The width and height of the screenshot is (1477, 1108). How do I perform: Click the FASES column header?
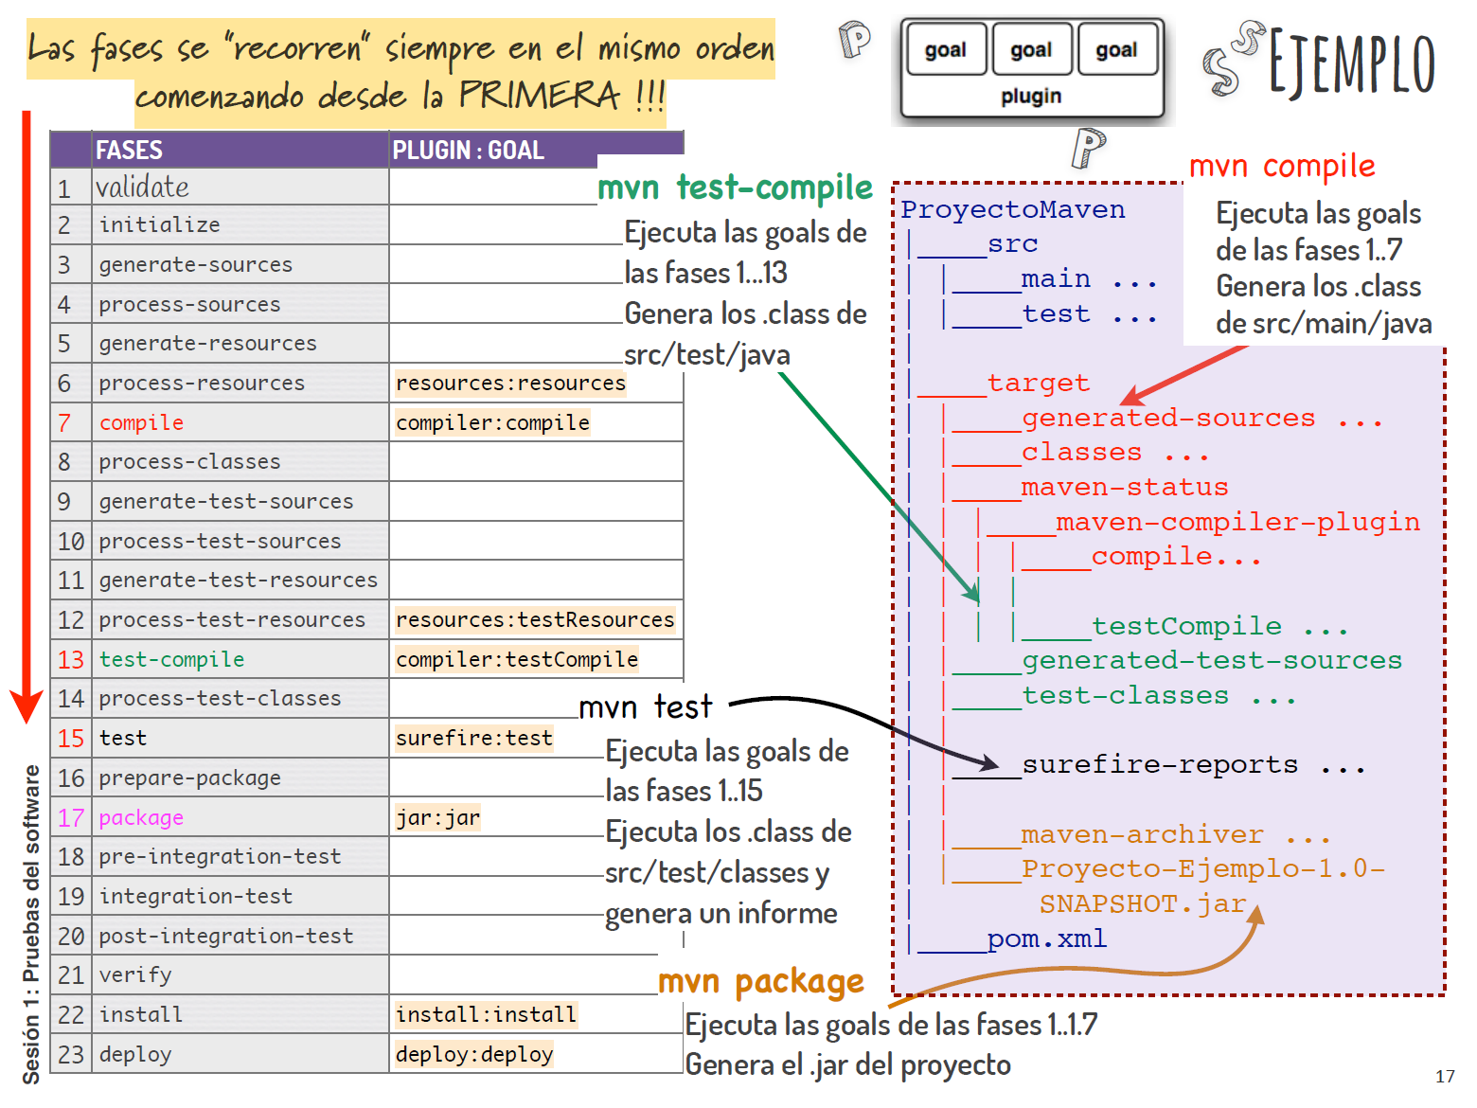130,151
